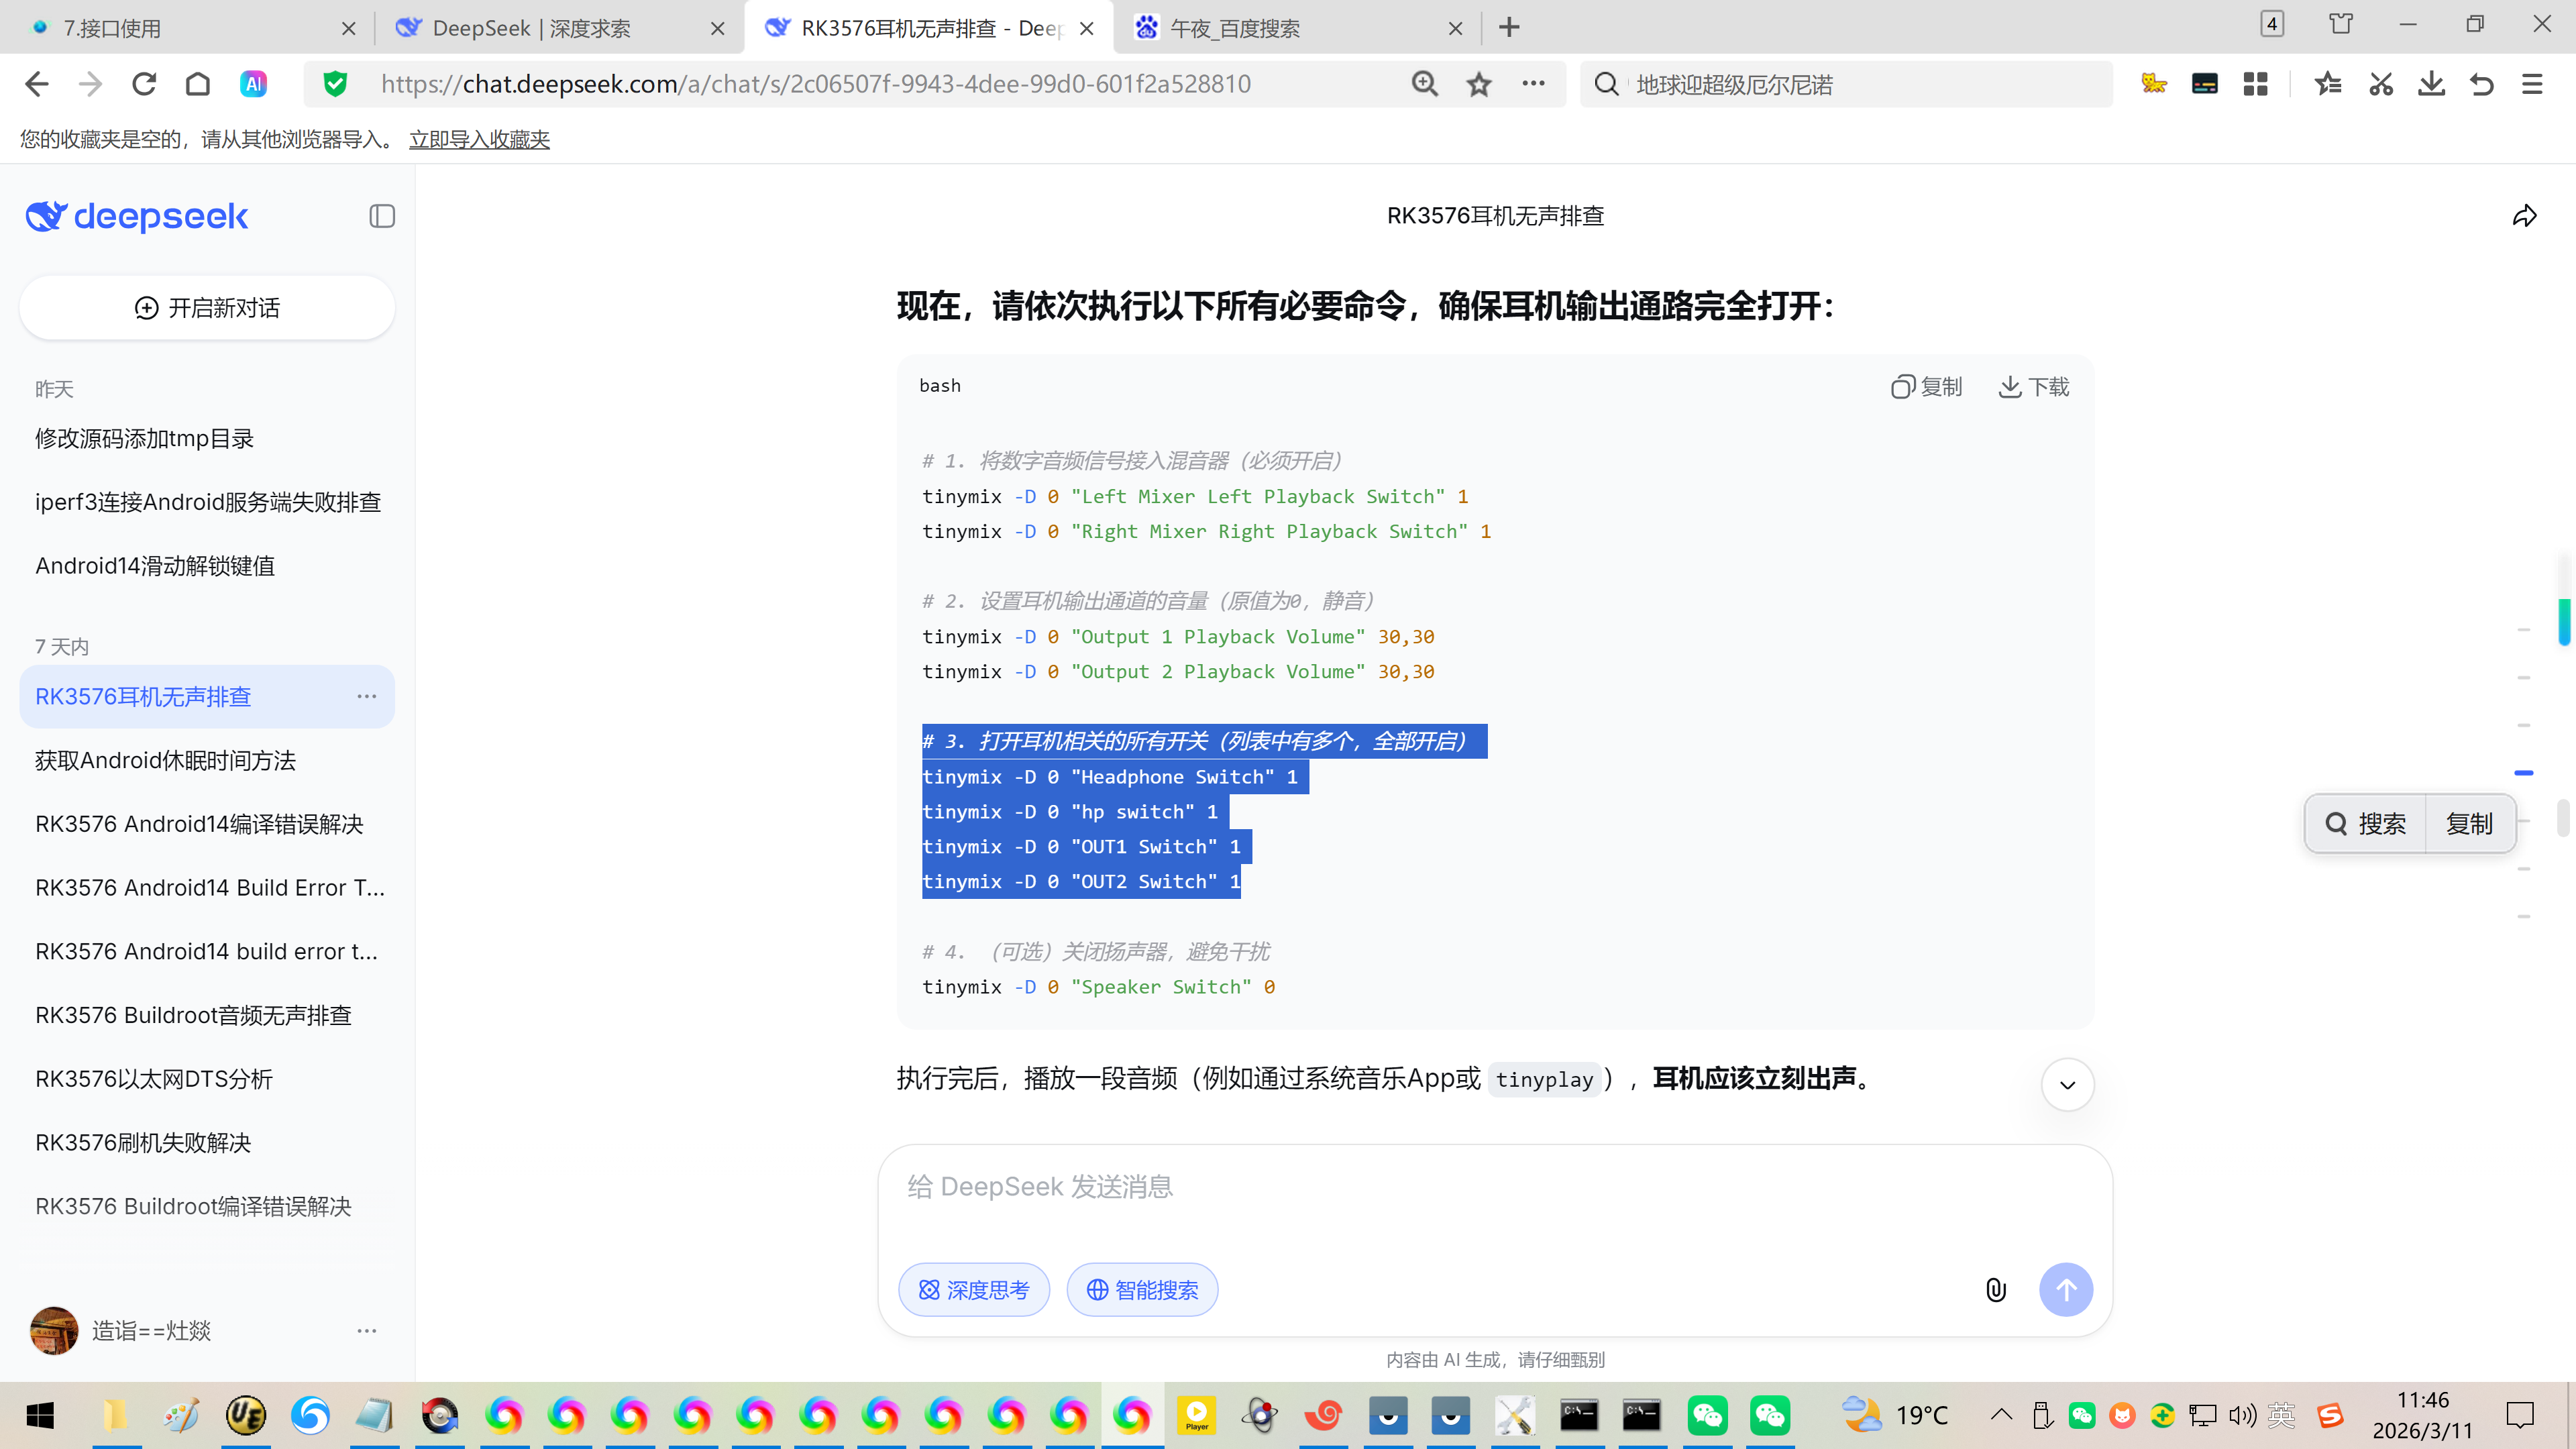Click the attachment paperclip icon
Viewport: 2576px width, 1449px height.
(1995, 1290)
